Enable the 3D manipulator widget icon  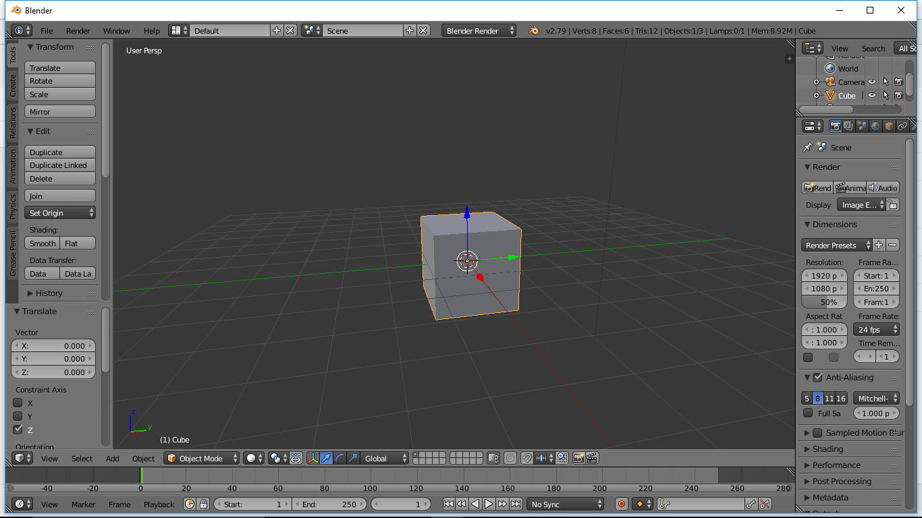pyautogui.click(x=313, y=458)
